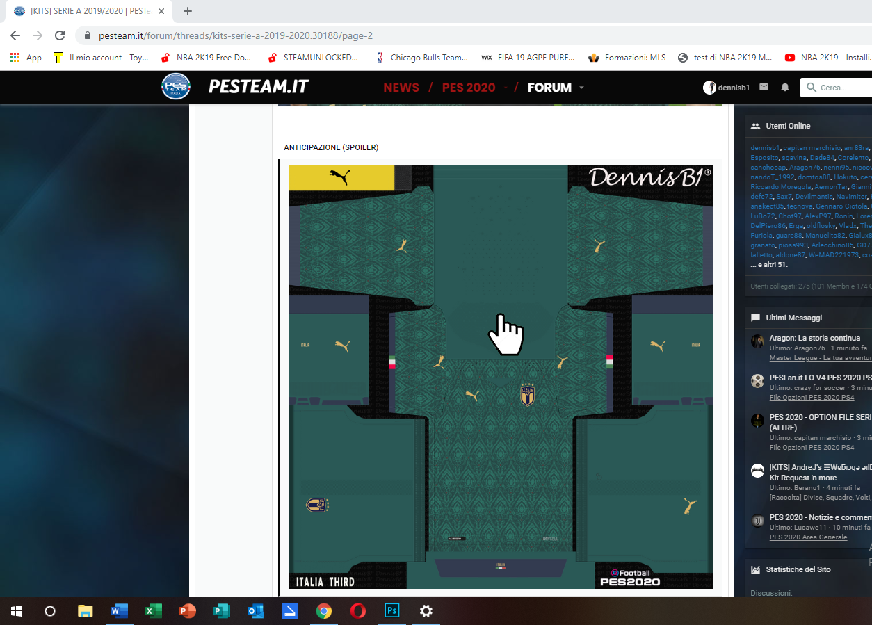Open the 'test di NBA 2K19 M...' bookmark

[x=725, y=58]
